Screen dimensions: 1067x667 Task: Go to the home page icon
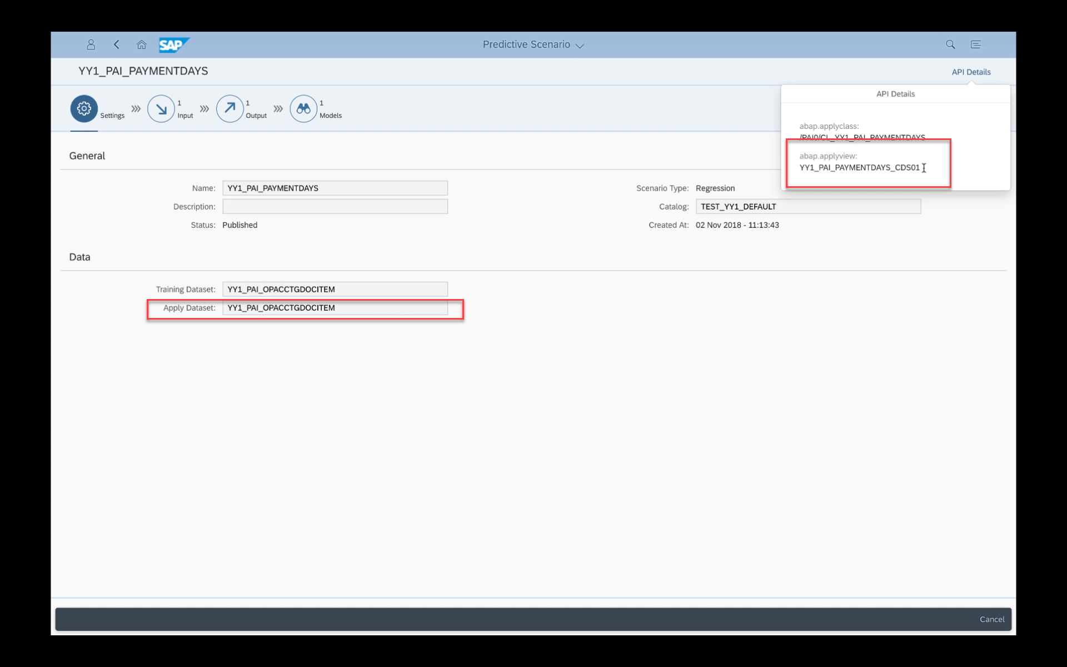pyautogui.click(x=142, y=44)
